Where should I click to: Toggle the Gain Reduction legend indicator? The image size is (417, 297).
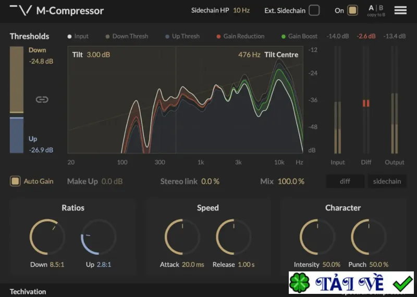point(218,37)
